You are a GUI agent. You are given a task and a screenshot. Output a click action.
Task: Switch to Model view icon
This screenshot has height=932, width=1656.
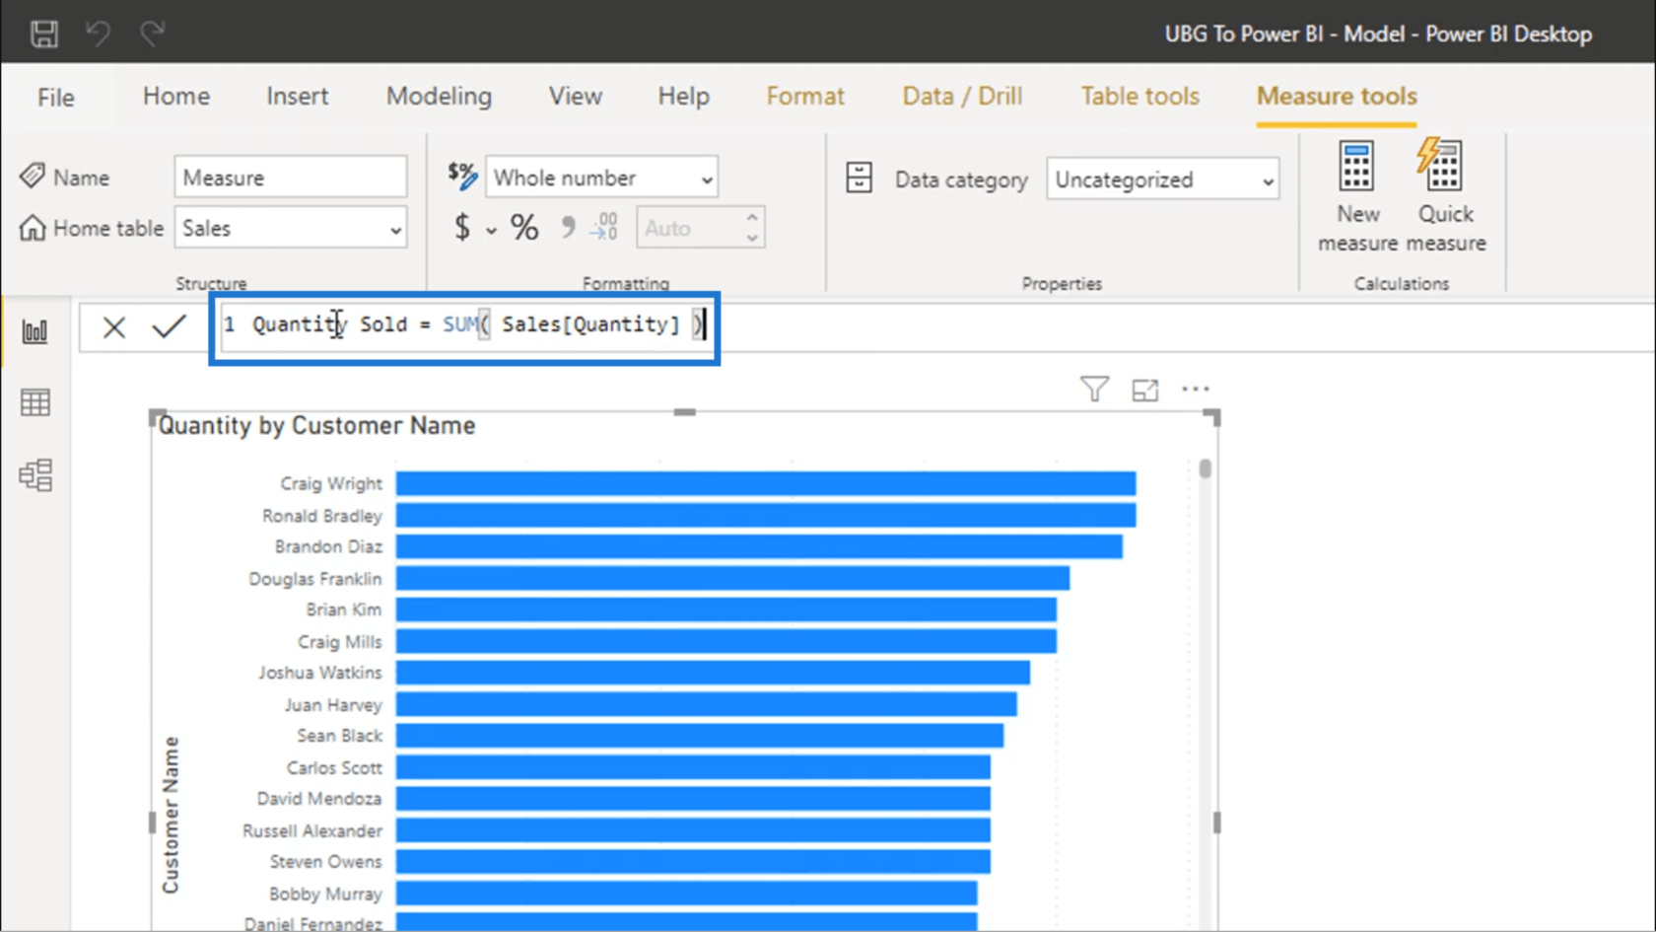click(35, 475)
